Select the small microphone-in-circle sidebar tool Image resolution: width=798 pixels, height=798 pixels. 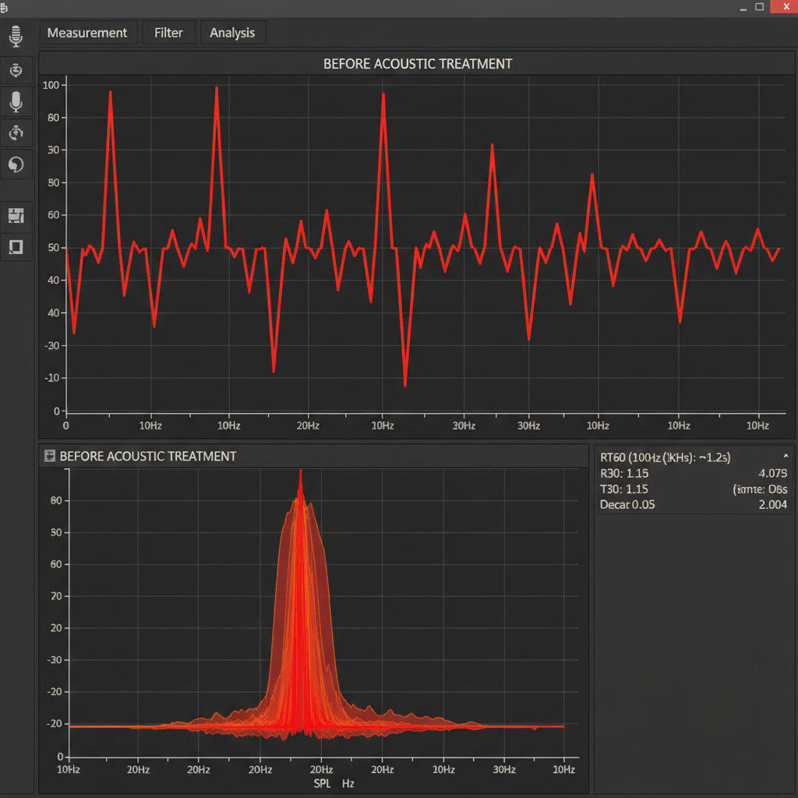(16, 69)
